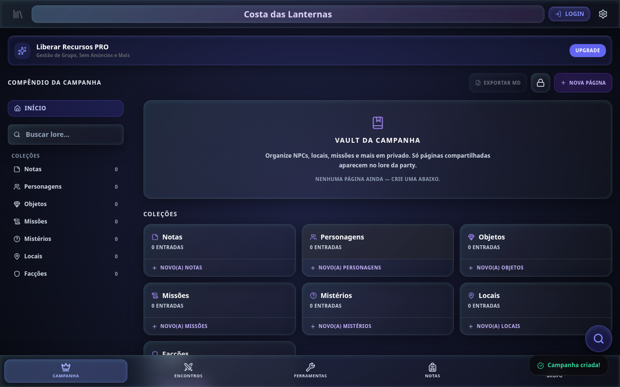Click the Campanha criada toast notification

coord(569,365)
